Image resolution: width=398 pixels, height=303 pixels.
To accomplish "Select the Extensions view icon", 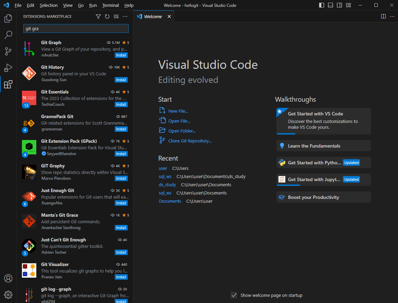I will tap(8, 84).
